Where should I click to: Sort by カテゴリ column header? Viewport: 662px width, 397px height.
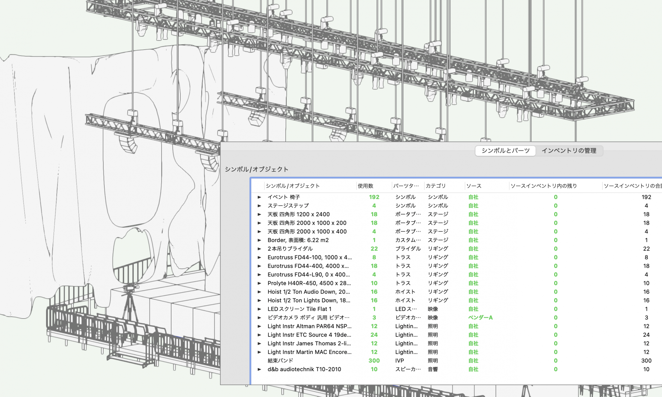(436, 186)
